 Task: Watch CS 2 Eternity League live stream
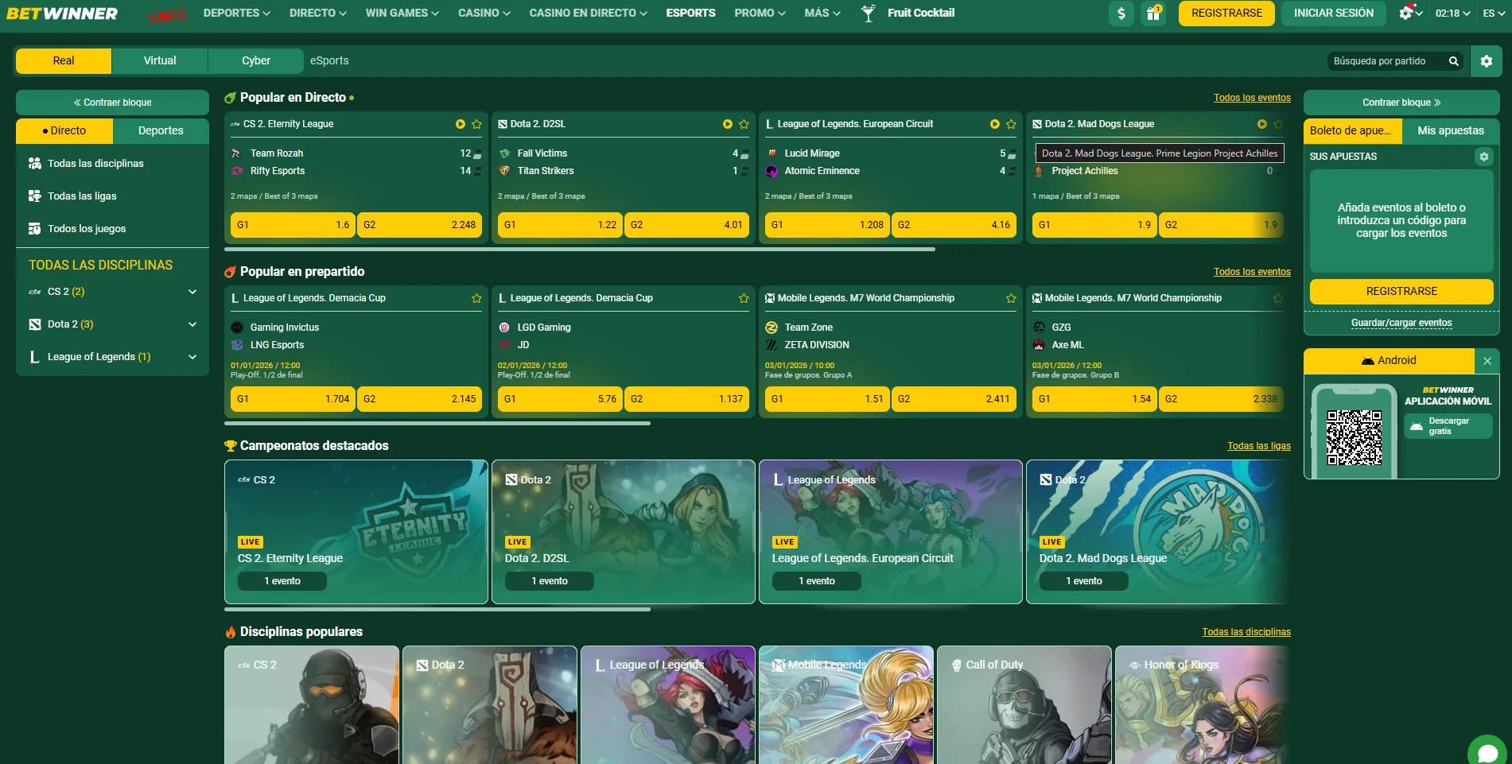click(x=460, y=124)
